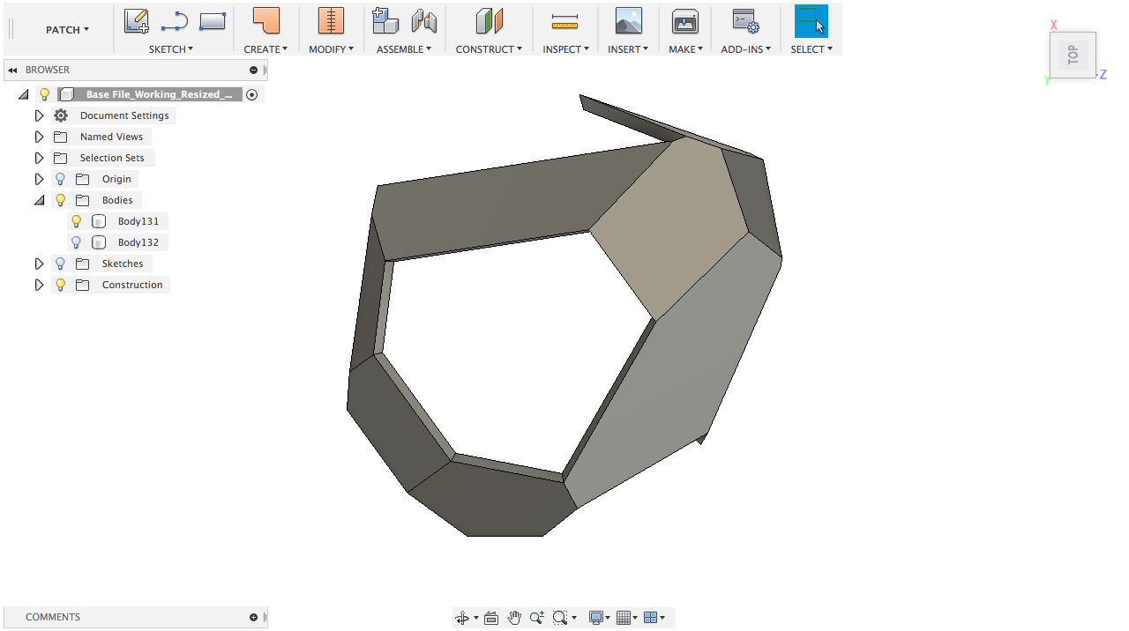Open the Viewports dropdown arrow
Viewport: 1129px width, 631px height.
662,618
